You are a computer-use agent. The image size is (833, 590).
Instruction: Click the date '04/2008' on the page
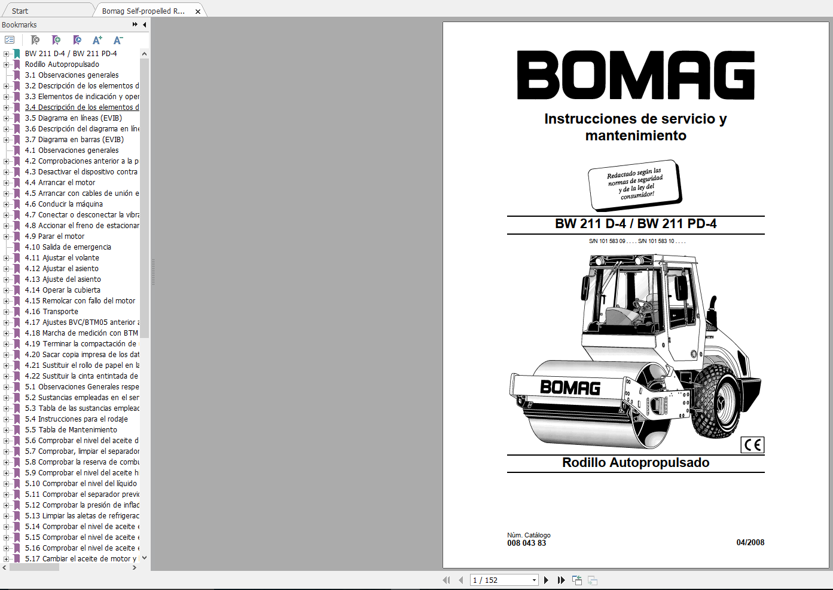(x=750, y=542)
